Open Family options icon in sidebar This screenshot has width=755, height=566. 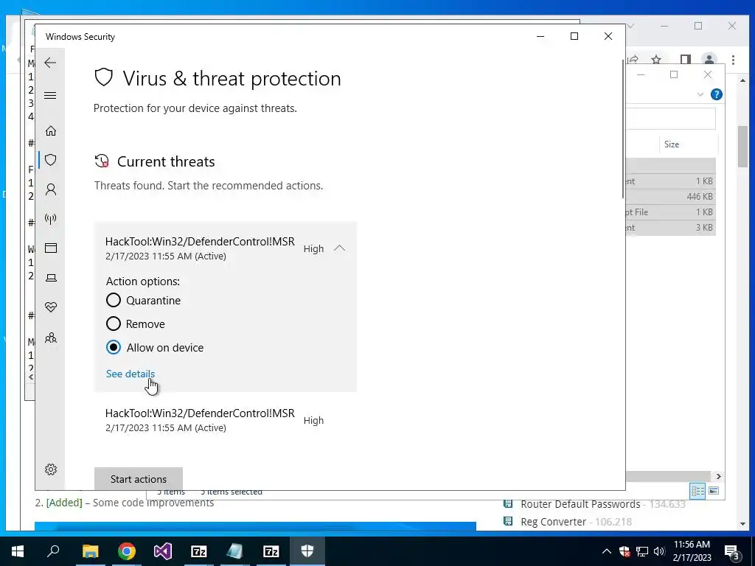[x=51, y=338]
